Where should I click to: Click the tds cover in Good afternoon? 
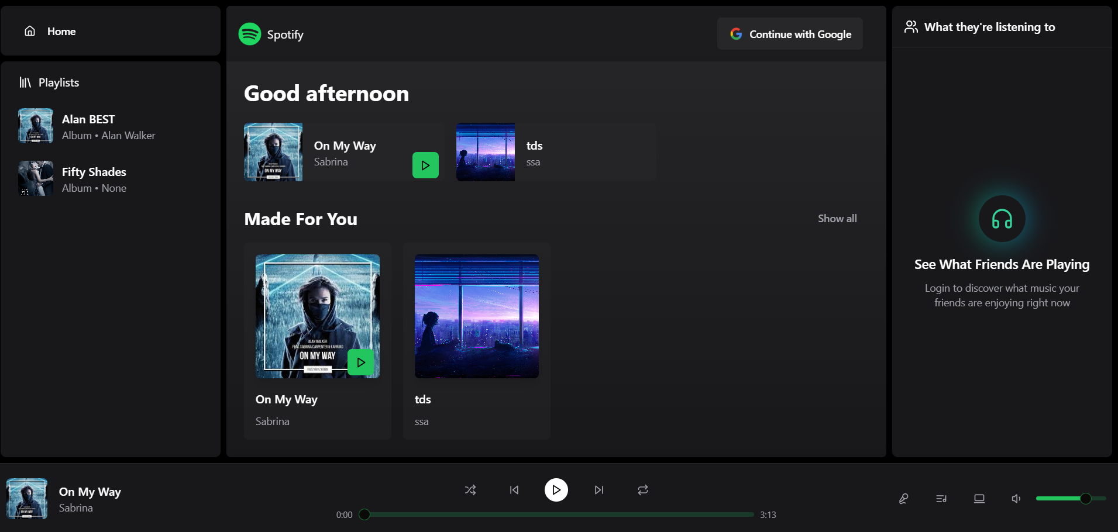click(486, 152)
